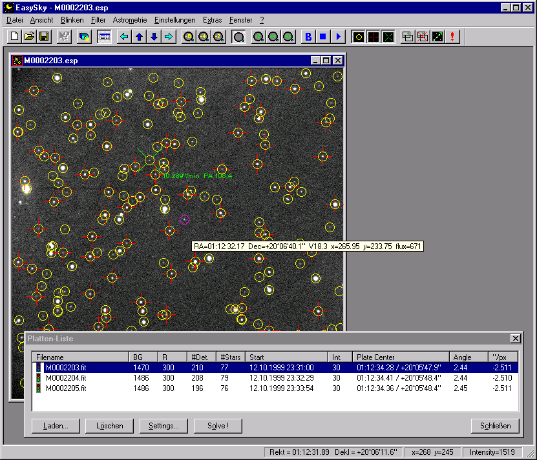This screenshot has width=537, height=460.
Task: Click the magenta circled object in the image
Action: (x=184, y=219)
